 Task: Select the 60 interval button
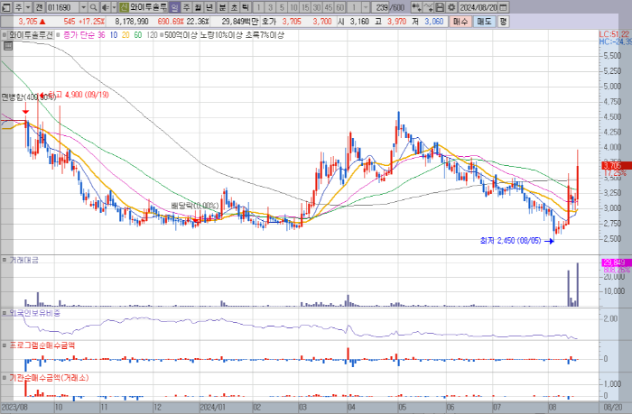pyautogui.click(x=340, y=7)
